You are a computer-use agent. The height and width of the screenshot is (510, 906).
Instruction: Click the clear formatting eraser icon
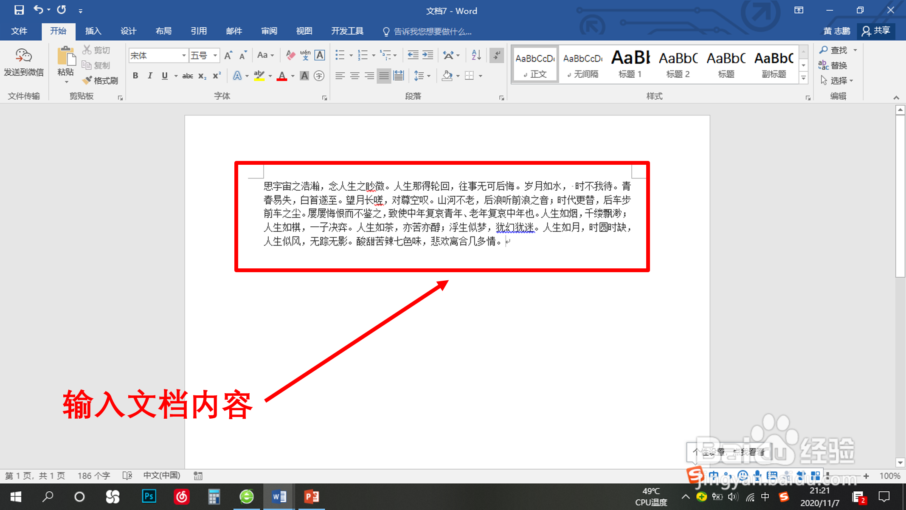290,55
